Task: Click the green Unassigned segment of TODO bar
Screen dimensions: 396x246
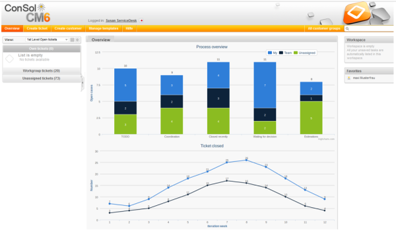Action: coord(125,124)
